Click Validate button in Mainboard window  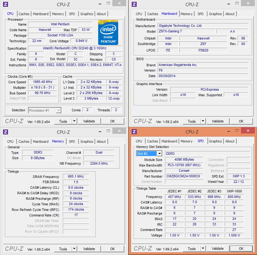point(218,121)
